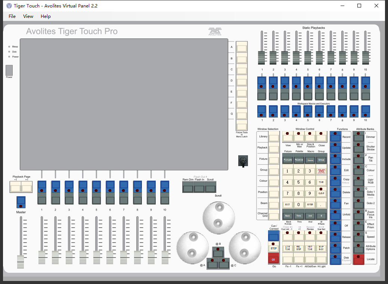
Task: Click the ENTER key on the keypad
Action: 310,205
